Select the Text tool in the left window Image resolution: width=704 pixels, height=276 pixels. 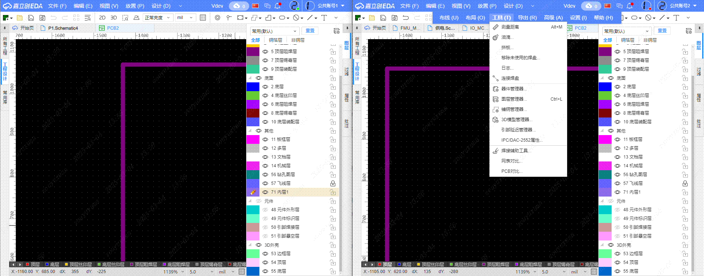[x=324, y=18]
